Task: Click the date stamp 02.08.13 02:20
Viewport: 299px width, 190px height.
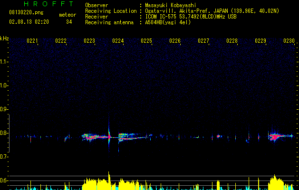Action: click(x=29, y=22)
